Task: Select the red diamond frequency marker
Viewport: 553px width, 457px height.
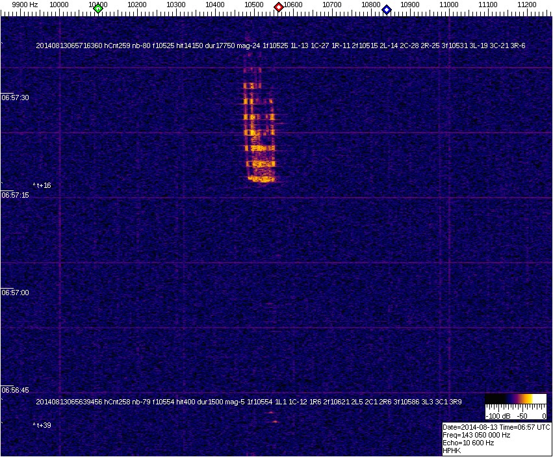Action: pyautogui.click(x=279, y=7)
